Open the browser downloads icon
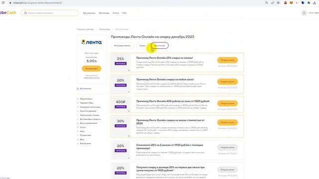The width and height of the screenshot is (319, 179). [x=315, y=3]
